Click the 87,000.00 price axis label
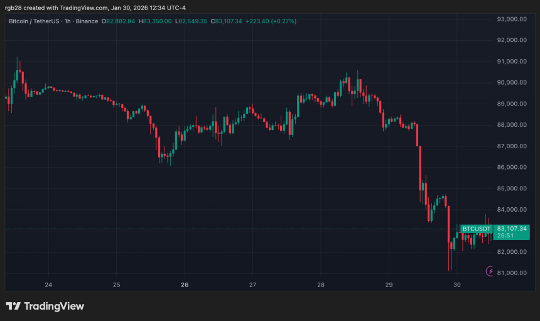The image size is (540, 321). pyautogui.click(x=512, y=146)
